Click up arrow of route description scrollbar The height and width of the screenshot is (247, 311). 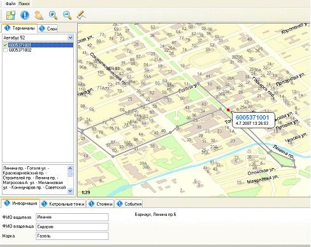[x=70, y=168]
